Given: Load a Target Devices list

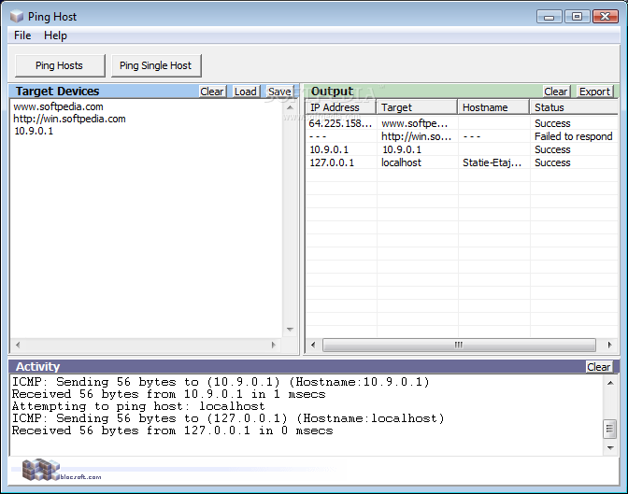Looking at the screenshot, I should 246,92.
